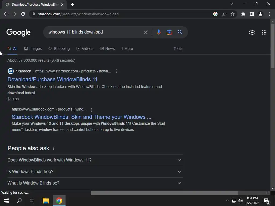Click the Stardock site name in result
The height and width of the screenshot is (206, 275).
tap(24, 71)
